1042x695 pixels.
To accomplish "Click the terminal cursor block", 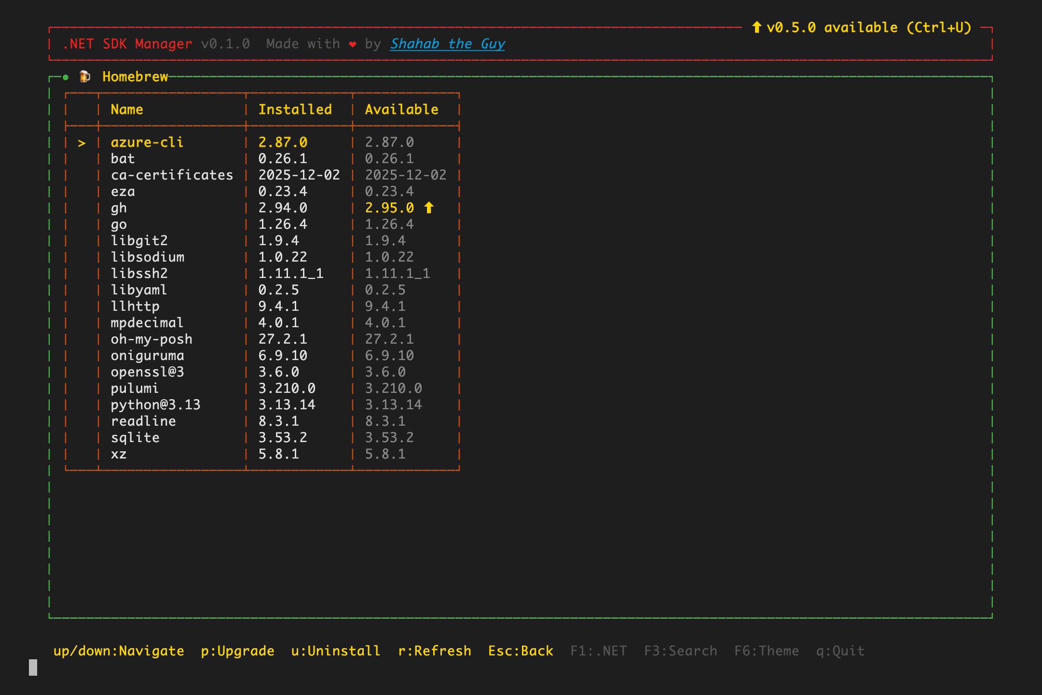I will [x=33, y=667].
